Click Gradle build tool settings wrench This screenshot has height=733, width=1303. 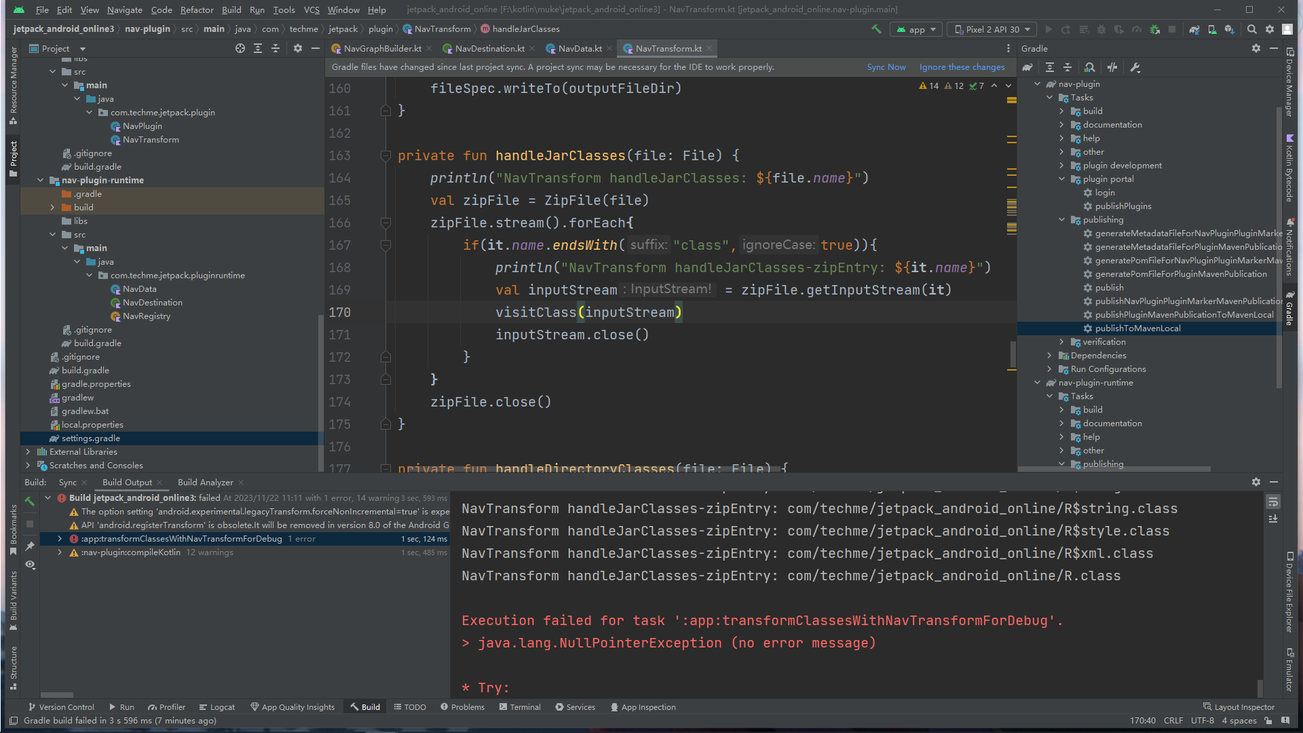coord(1135,67)
